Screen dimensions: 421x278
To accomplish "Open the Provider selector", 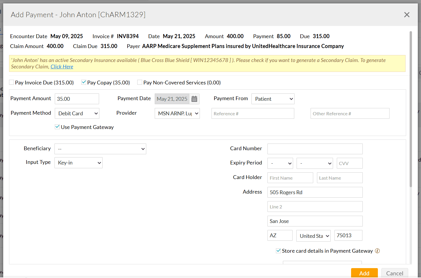I will pyautogui.click(x=177, y=113).
